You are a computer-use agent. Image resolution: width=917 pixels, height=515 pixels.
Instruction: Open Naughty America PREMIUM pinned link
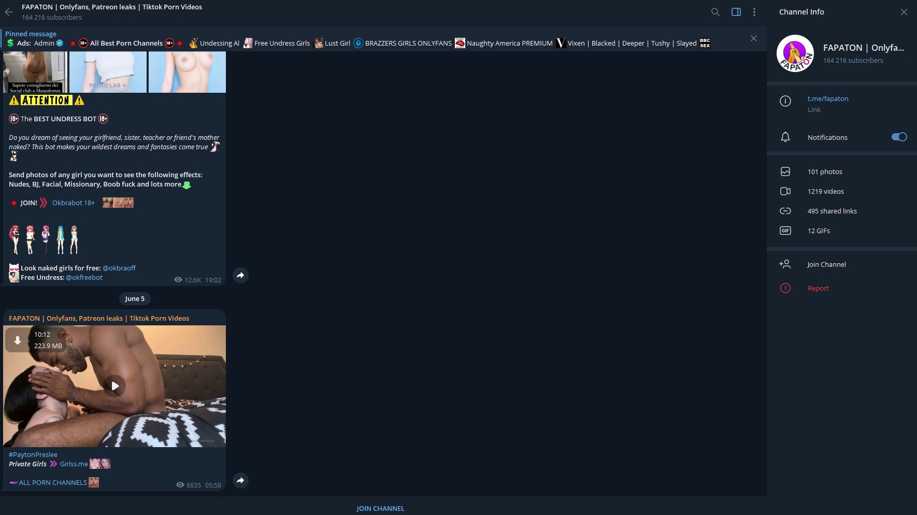pyautogui.click(x=510, y=43)
